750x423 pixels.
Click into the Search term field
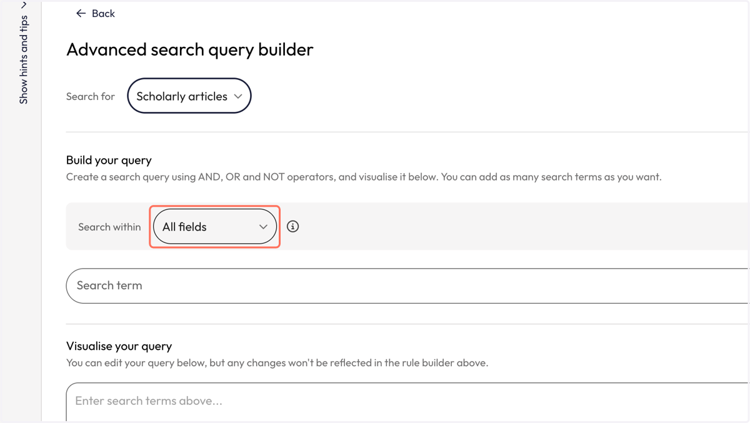(x=407, y=286)
